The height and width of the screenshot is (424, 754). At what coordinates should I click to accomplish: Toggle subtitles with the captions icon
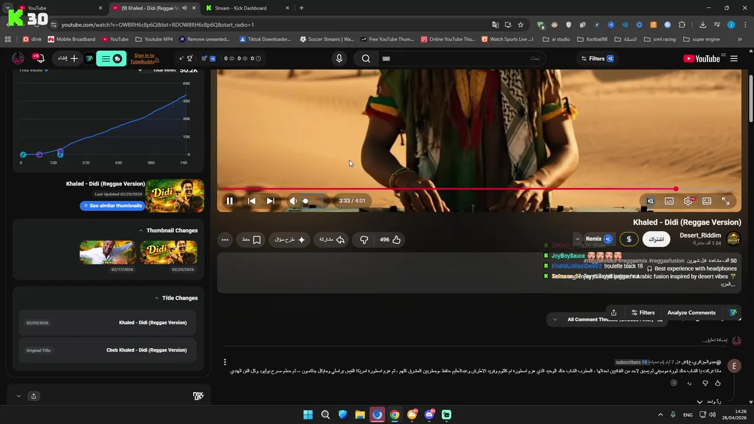pos(669,201)
